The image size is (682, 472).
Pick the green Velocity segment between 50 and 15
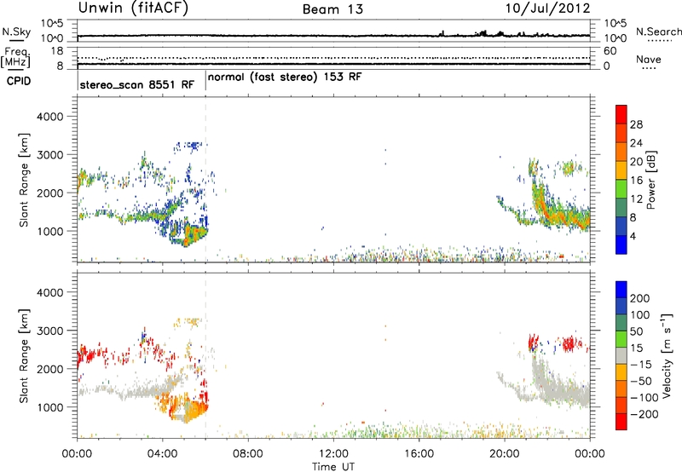[x=621, y=339]
